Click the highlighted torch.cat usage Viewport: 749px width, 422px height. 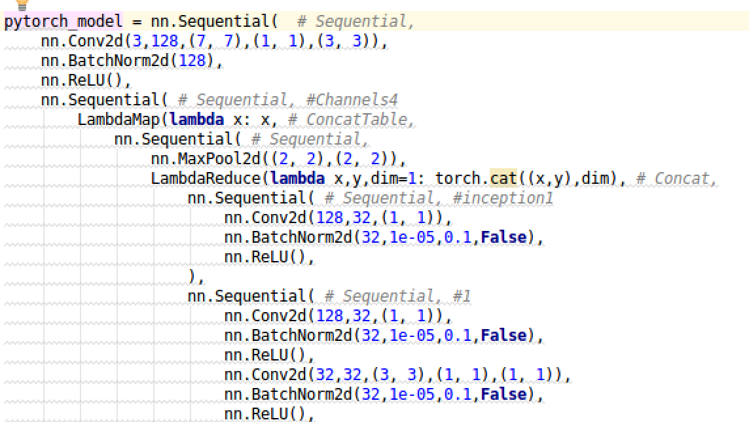[x=501, y=178]
